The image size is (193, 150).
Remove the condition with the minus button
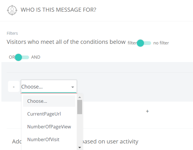click(x=14, y=87)
